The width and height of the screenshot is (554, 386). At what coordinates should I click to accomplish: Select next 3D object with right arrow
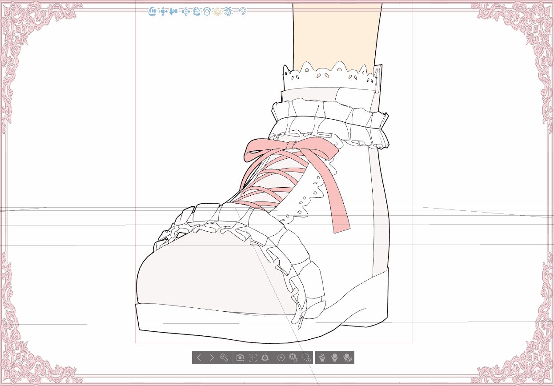pyautogui.click(x=212, y=358)
